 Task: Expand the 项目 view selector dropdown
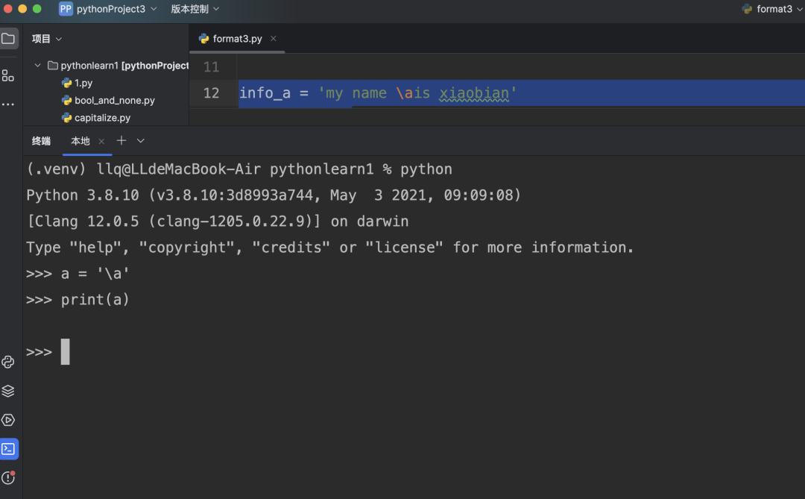point(47,39)
